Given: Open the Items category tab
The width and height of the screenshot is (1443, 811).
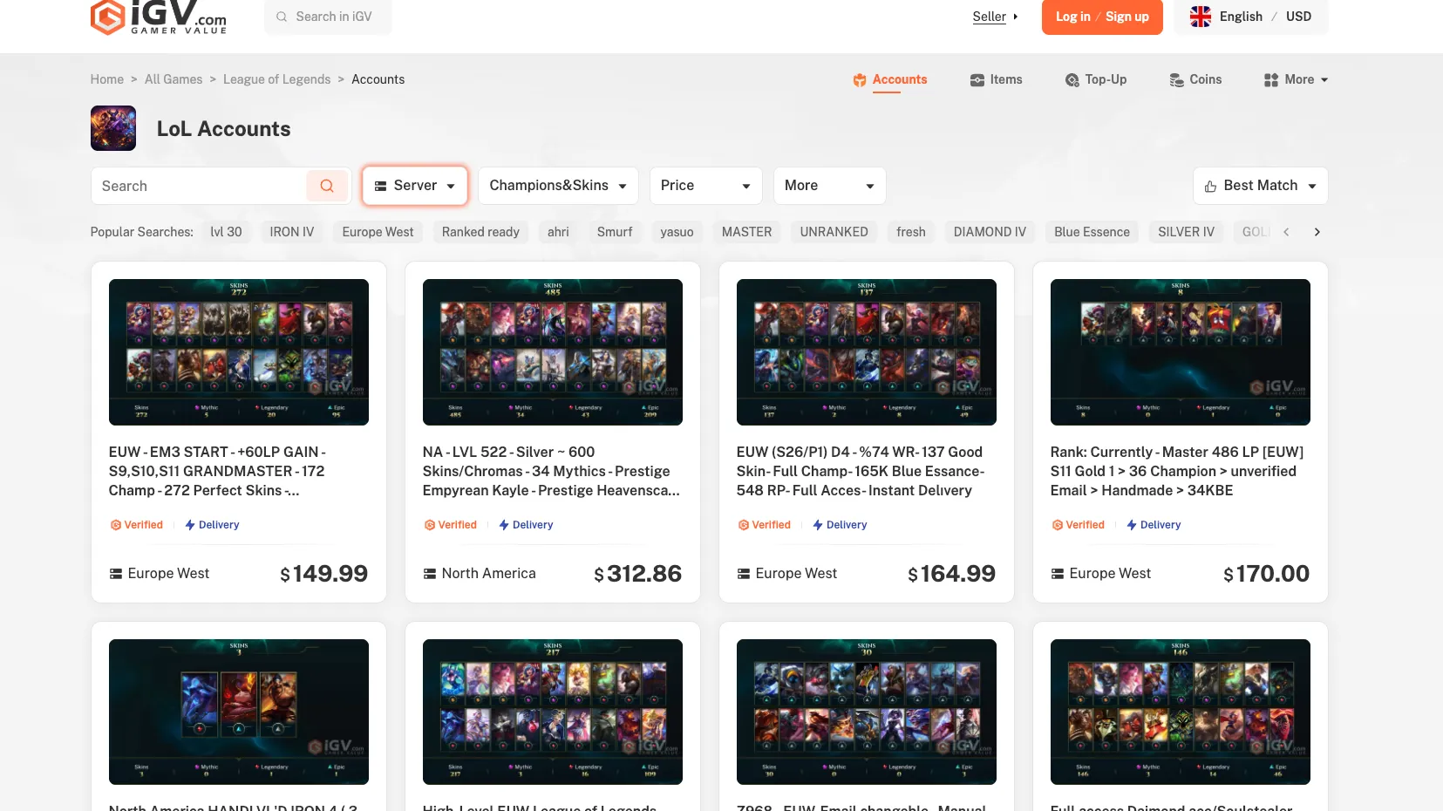Looking at the screenshot, I should click(x=996, y=79).
